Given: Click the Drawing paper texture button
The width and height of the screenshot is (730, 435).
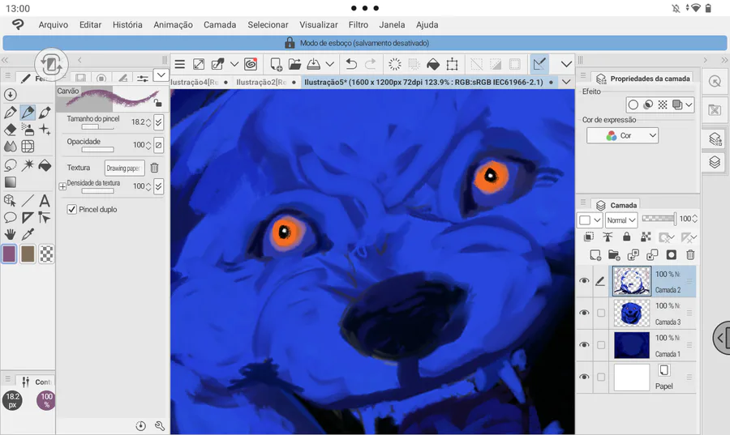Looking at the screenshot, I should click(x=124, y=168).
